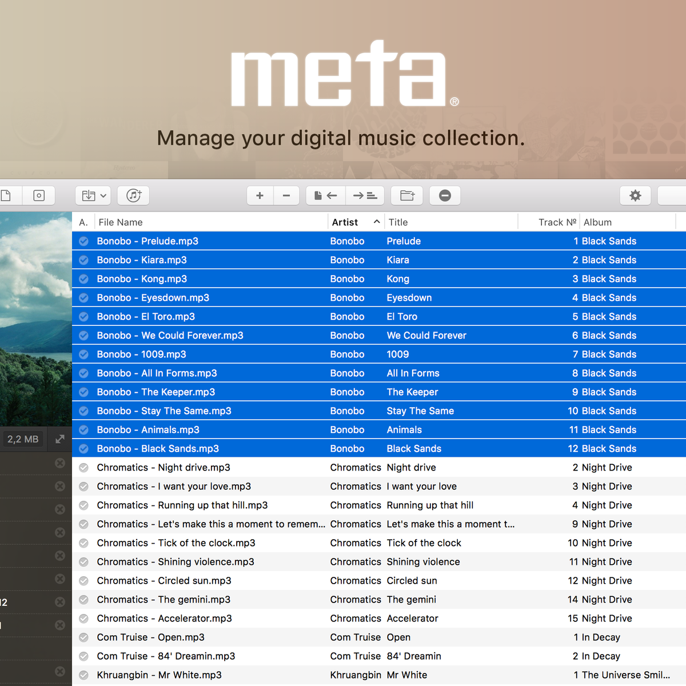Open the actions menu via the gear icon
Screen dimensions: 686x686
click(636, 196)
